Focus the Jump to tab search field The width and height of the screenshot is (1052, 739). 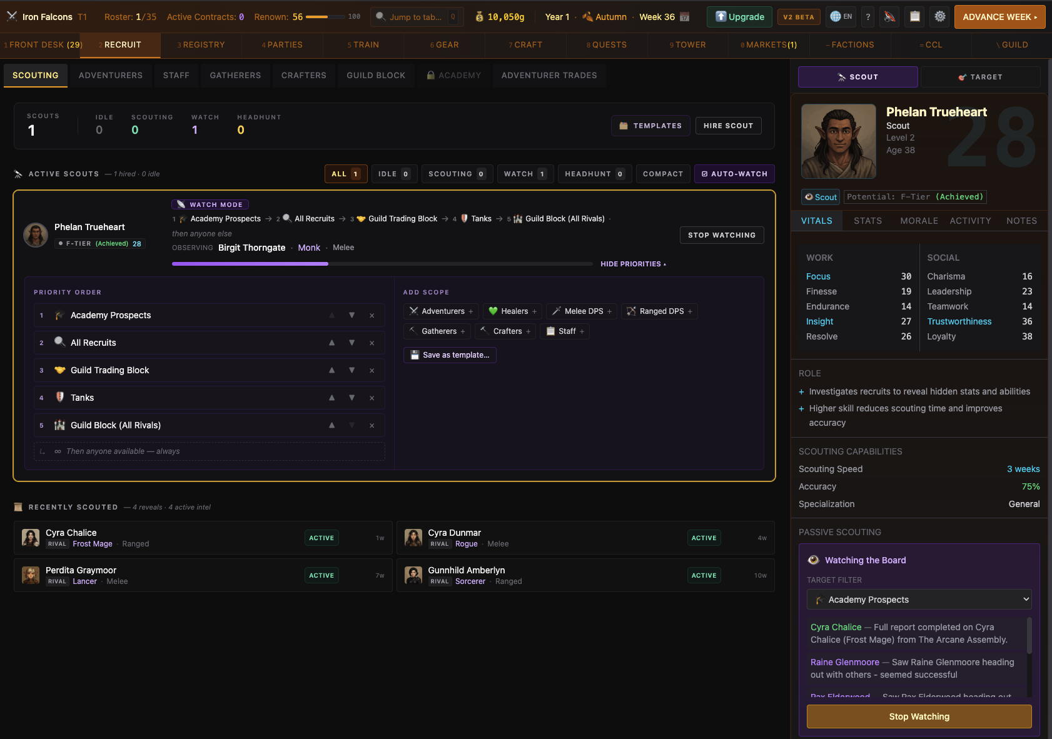(417, 17)
